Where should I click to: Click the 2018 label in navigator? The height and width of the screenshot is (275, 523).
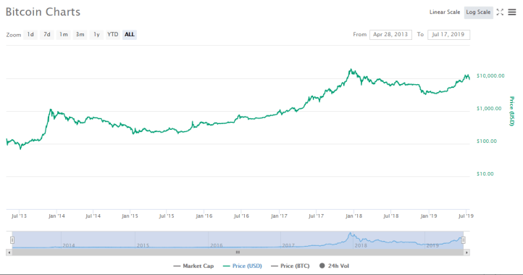pyautogui.click(x=361, y=245)
